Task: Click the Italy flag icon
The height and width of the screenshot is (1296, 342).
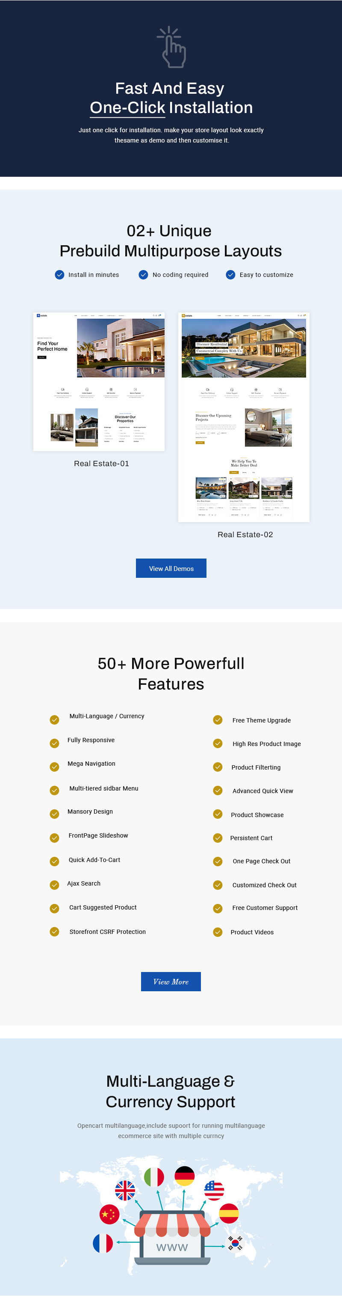Action: [153, 1177]
